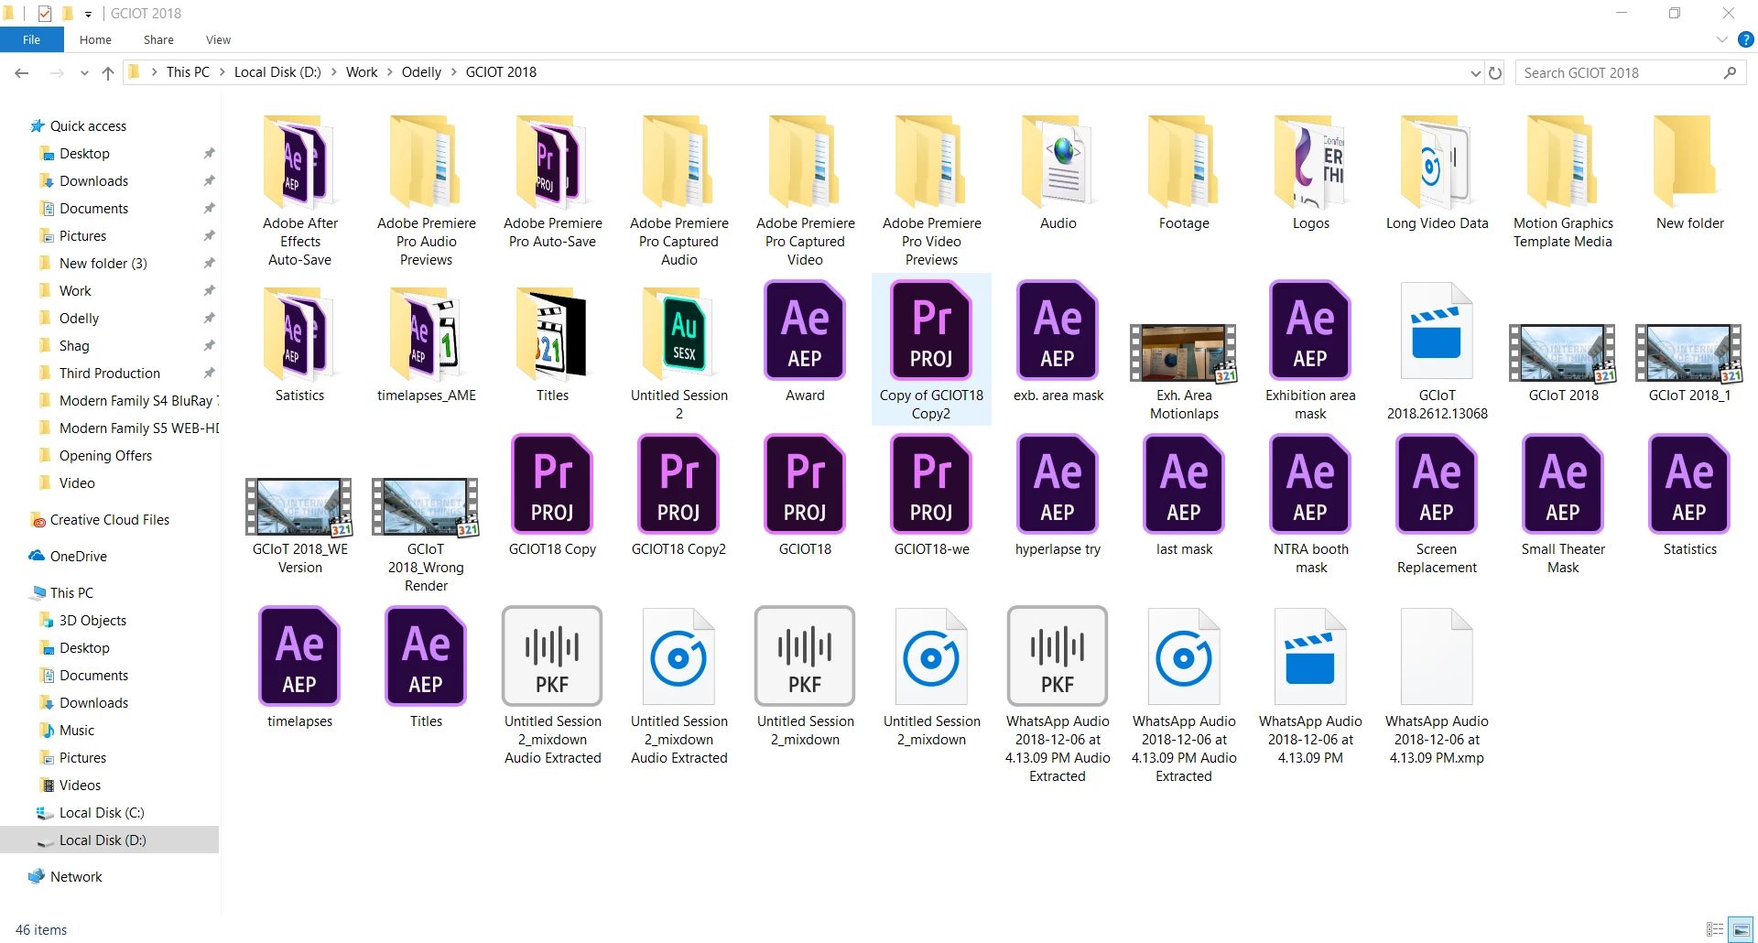Click the chevron after This PC in address bar

coord(222,72)
